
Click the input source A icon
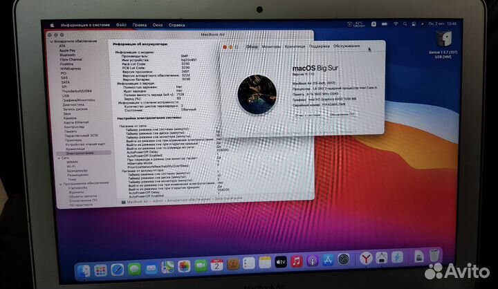coord(373,24)
